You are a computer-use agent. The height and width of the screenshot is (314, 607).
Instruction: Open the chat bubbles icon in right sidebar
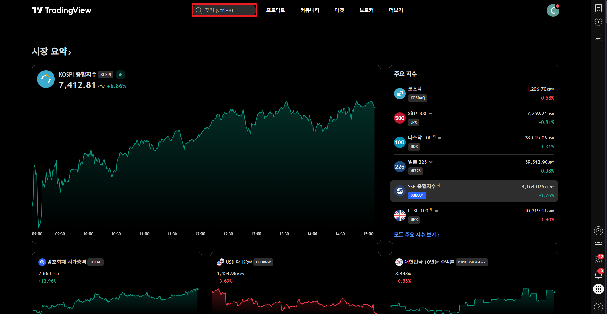pyautogui.click(x=598, y=37)
